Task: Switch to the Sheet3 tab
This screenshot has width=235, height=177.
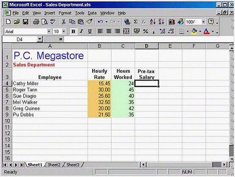Action: point(73,165)
